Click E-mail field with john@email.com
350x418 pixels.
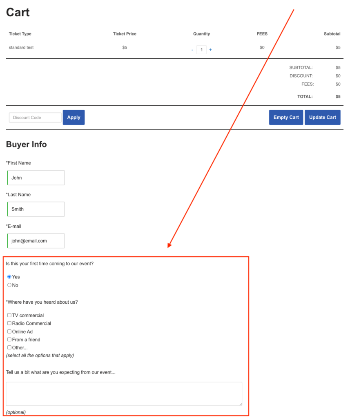coord(36,241)
